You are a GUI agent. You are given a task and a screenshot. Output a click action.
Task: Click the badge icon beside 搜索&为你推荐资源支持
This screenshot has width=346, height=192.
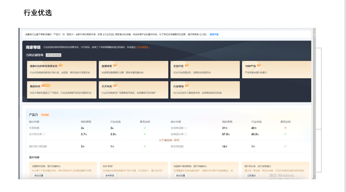[61, 65]
